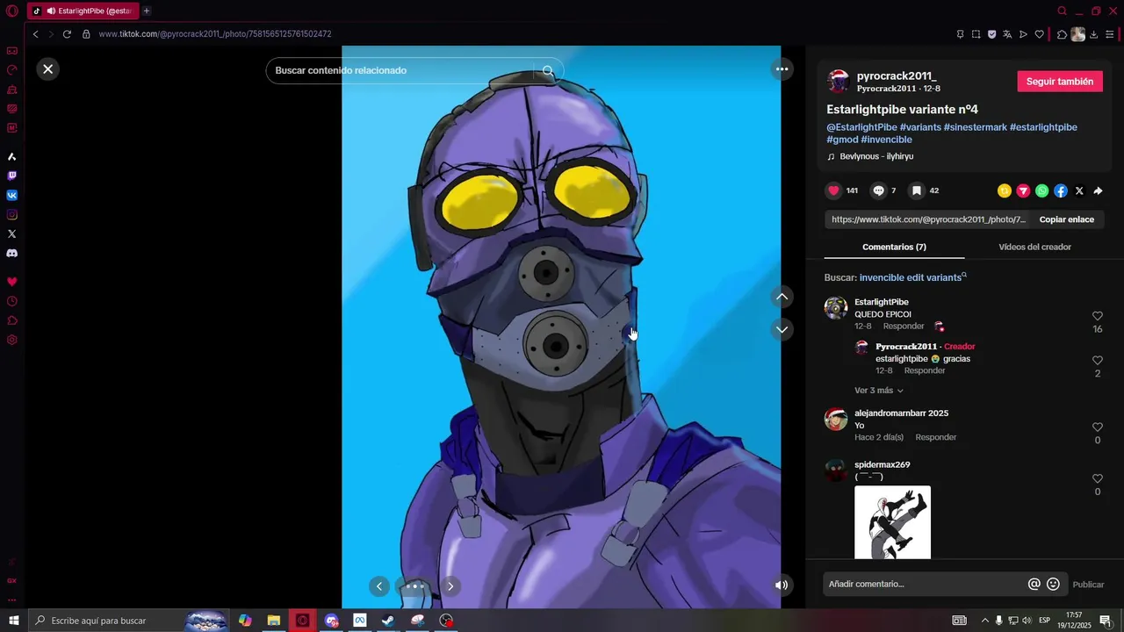Go to the previous post with up chevron
Screen dimensions: 1124x632
782,297
